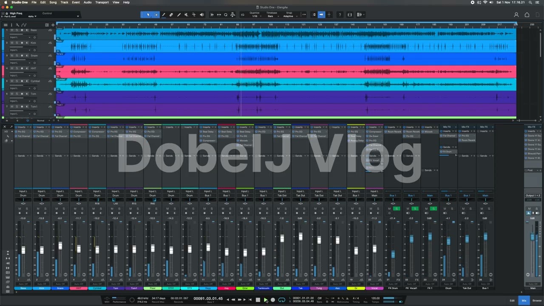
Task: Open the View menu
Action: [x=116, y=2]
